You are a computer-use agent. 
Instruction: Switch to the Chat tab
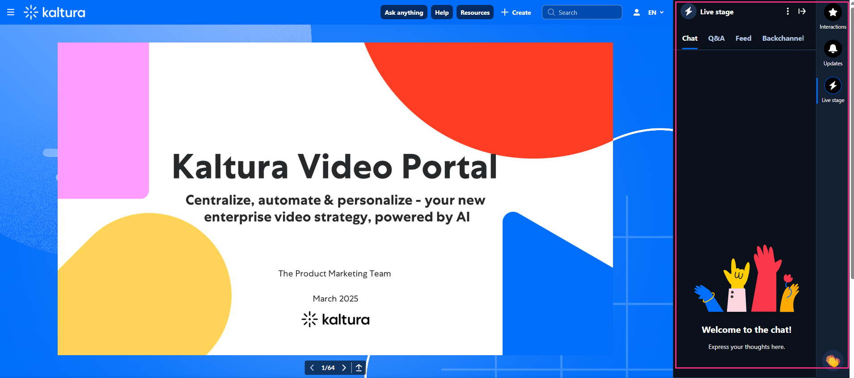(x=690, y=38)
